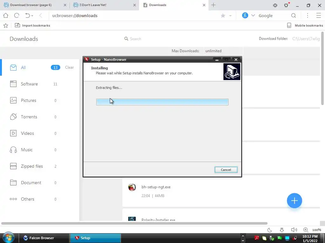
Task: Click the Download folder path
Action: point(306,39)
